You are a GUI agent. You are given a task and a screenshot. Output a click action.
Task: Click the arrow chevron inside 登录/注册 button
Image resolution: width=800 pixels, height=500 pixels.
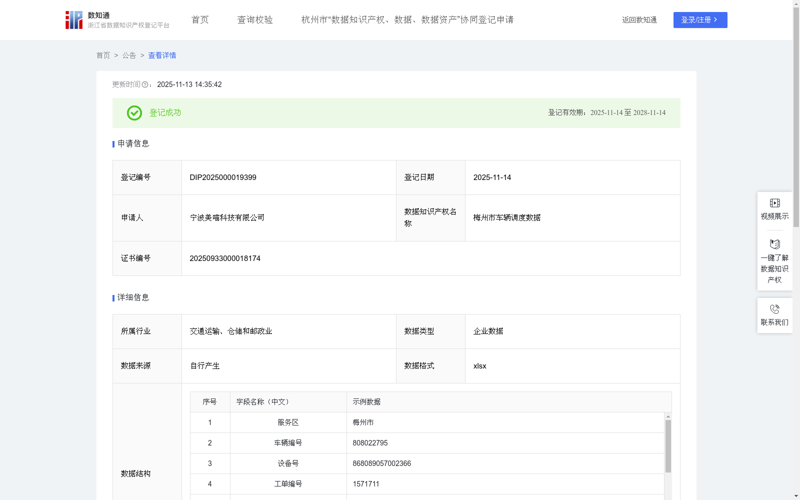click(716, 20)
